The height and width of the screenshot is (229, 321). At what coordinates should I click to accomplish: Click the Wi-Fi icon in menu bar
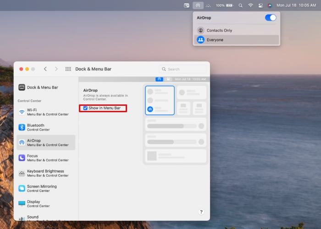(250, 5)
